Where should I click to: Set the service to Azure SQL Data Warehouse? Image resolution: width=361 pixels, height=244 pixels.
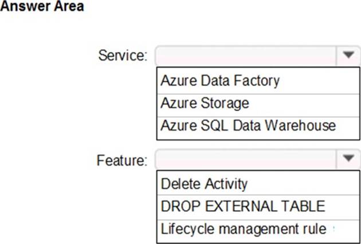(x=248, y=125)
